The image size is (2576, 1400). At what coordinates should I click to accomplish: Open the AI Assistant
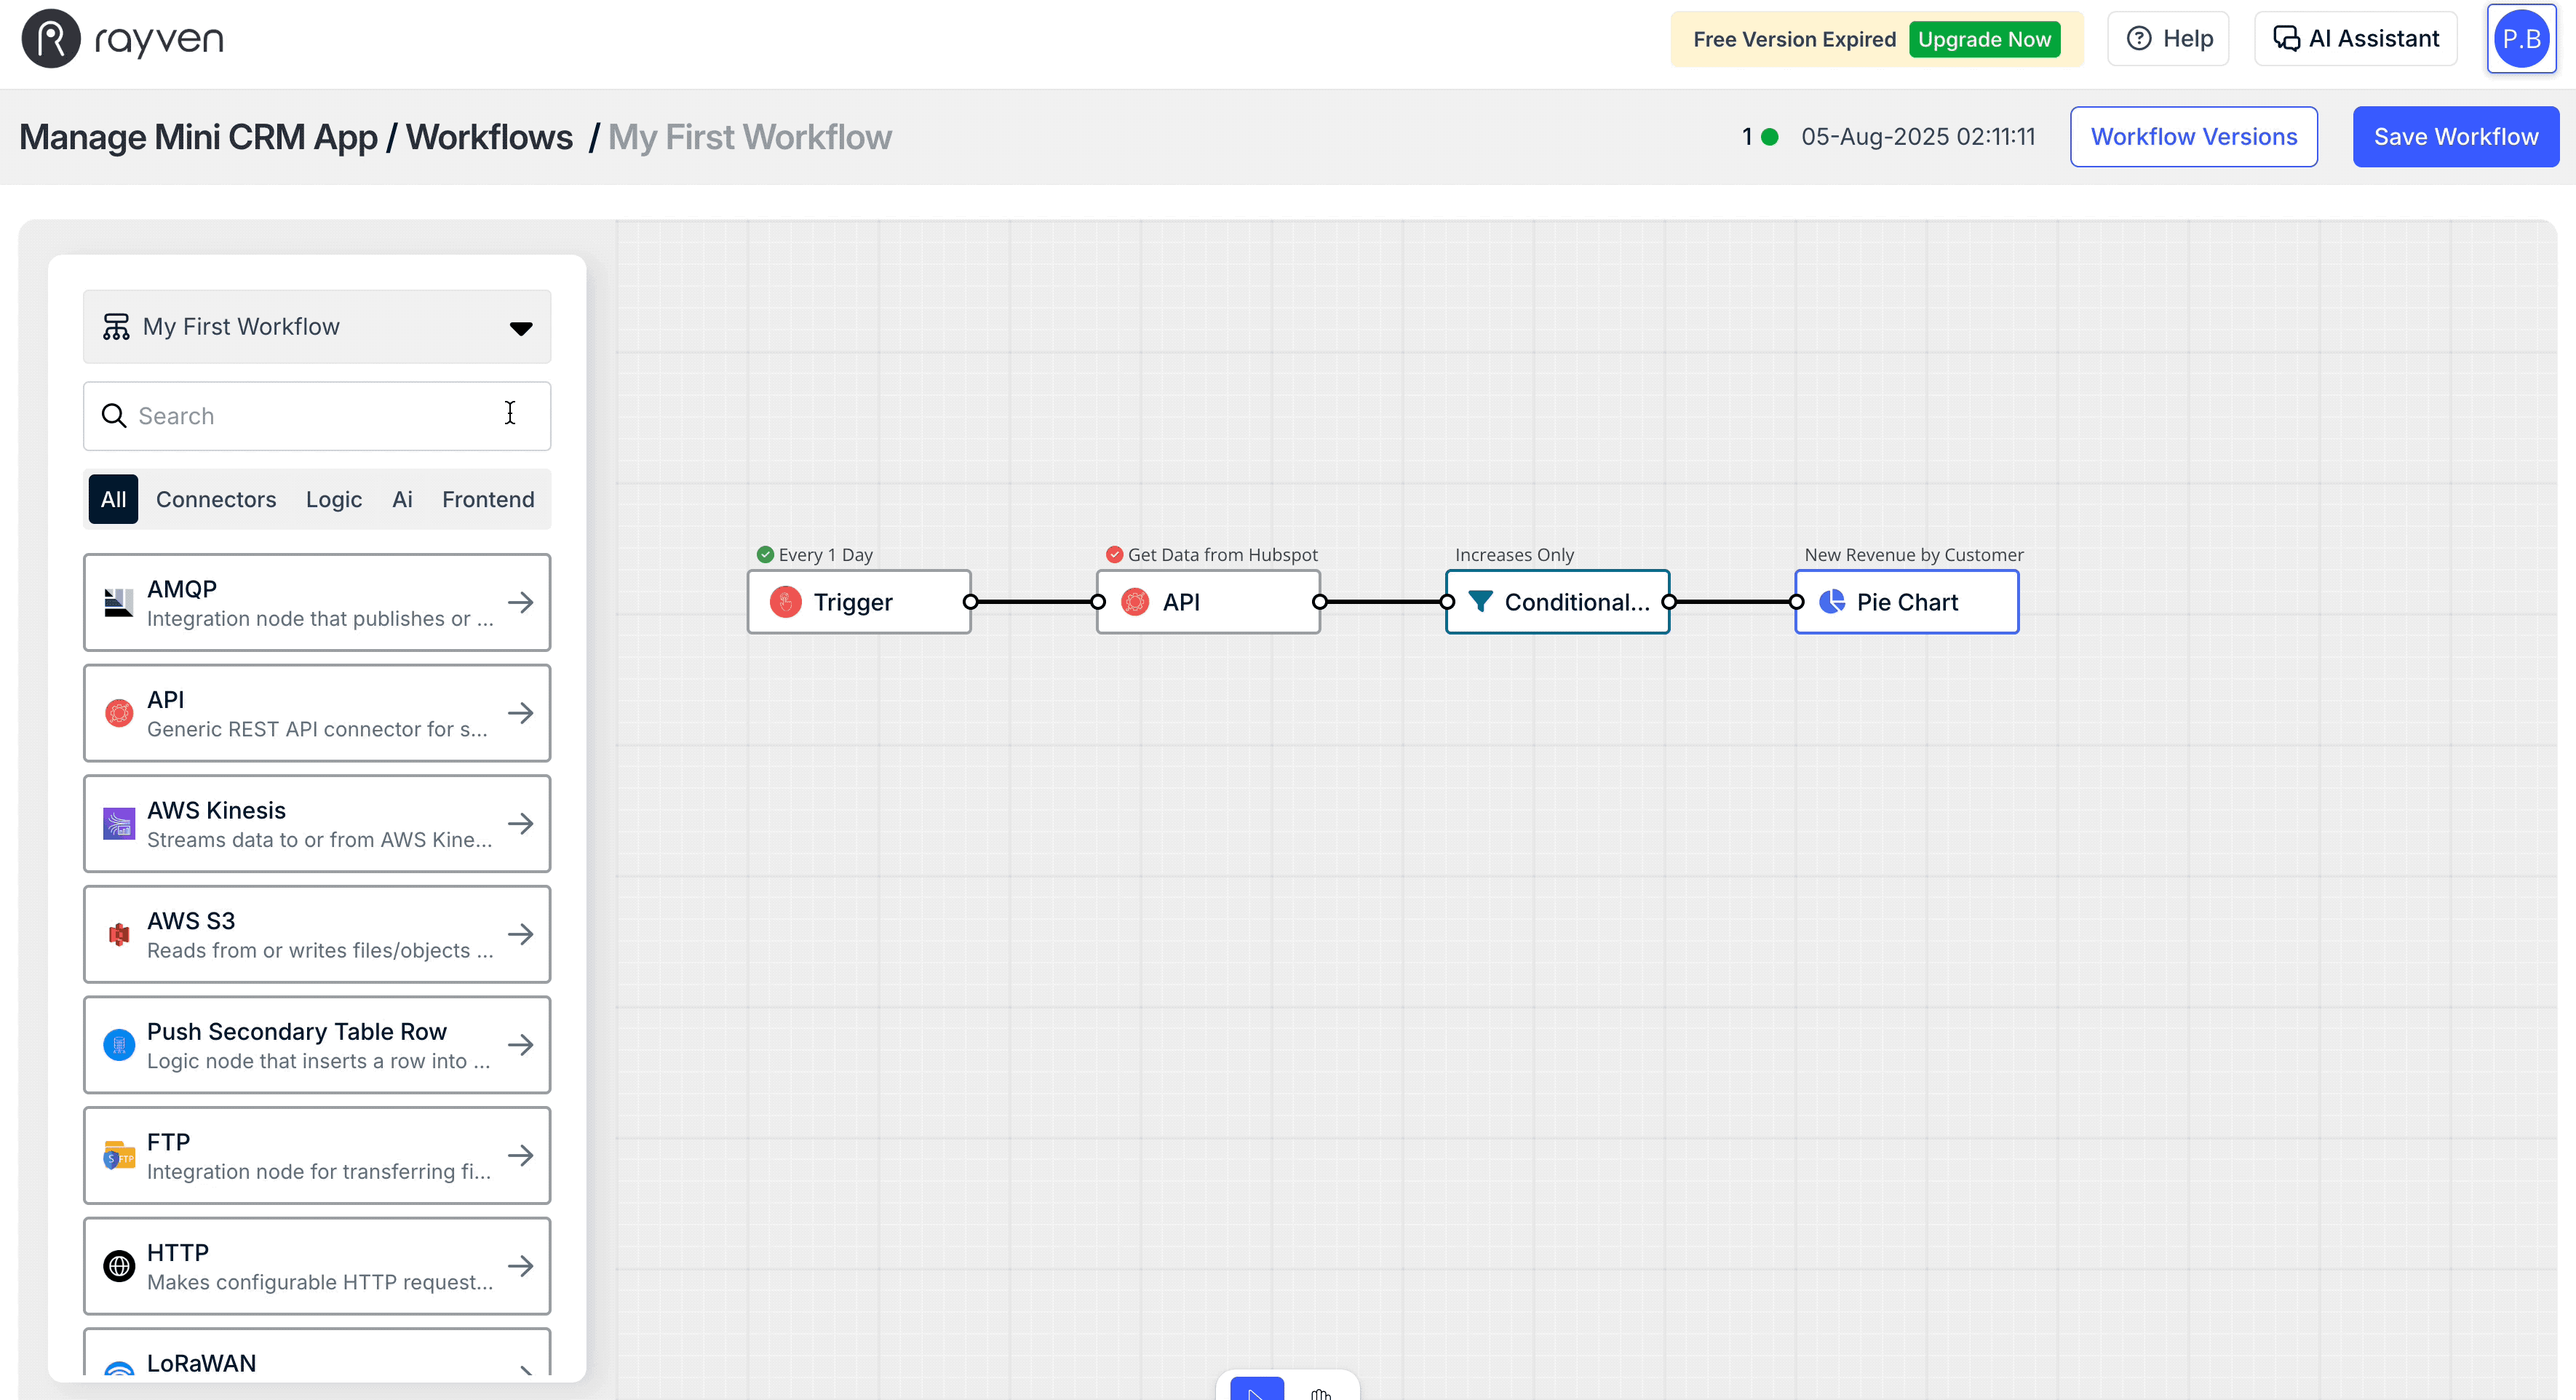click(2355, 38)
